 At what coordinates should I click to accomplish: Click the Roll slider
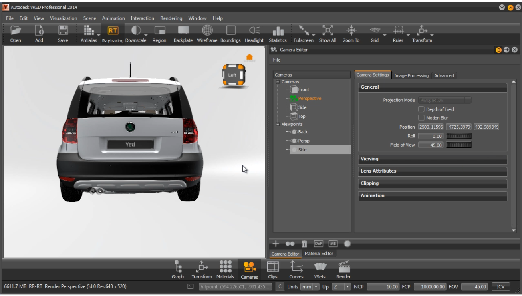pos(459,136)
